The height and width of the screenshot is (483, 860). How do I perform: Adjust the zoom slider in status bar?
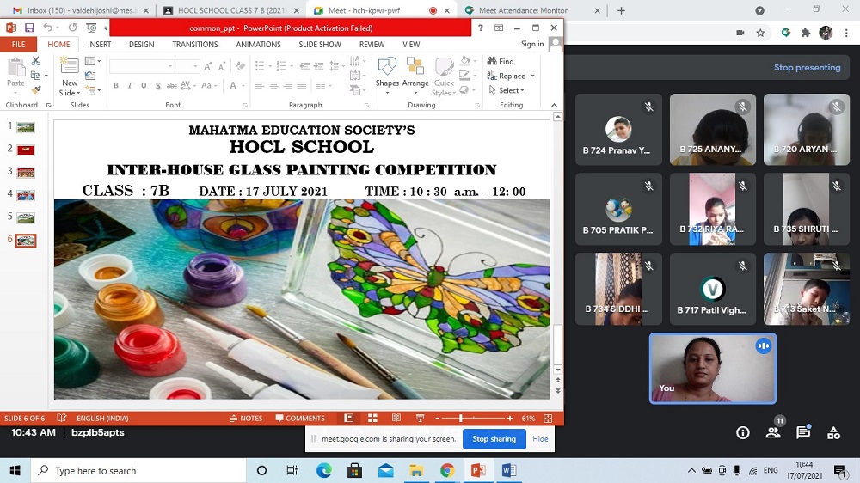tap(461, 419)
